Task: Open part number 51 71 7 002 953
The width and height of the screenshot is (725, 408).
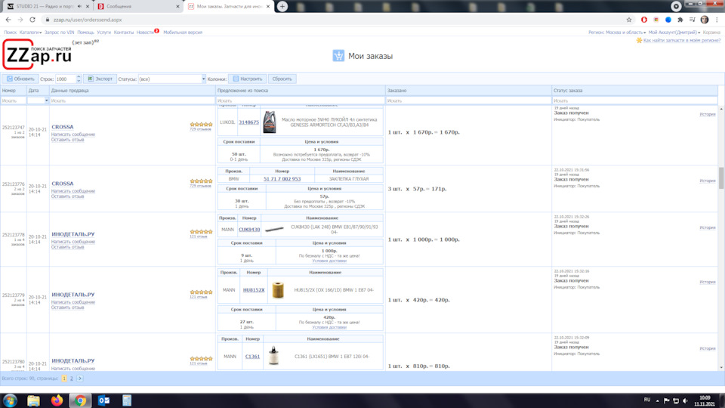Action: (x=282, y=179)
